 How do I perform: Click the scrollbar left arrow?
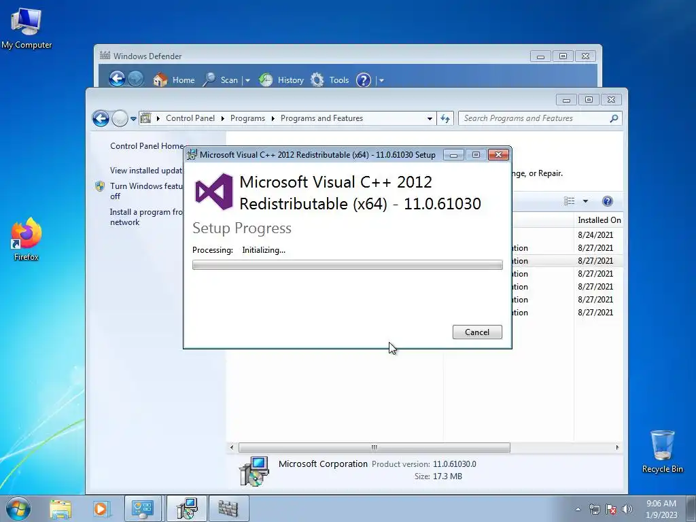click(x=232, y=447)
